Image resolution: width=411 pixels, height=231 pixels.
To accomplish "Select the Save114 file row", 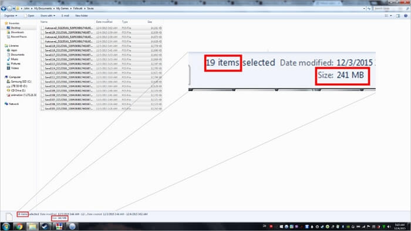I will point(101,68).
